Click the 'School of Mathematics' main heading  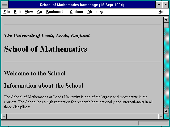46,49
